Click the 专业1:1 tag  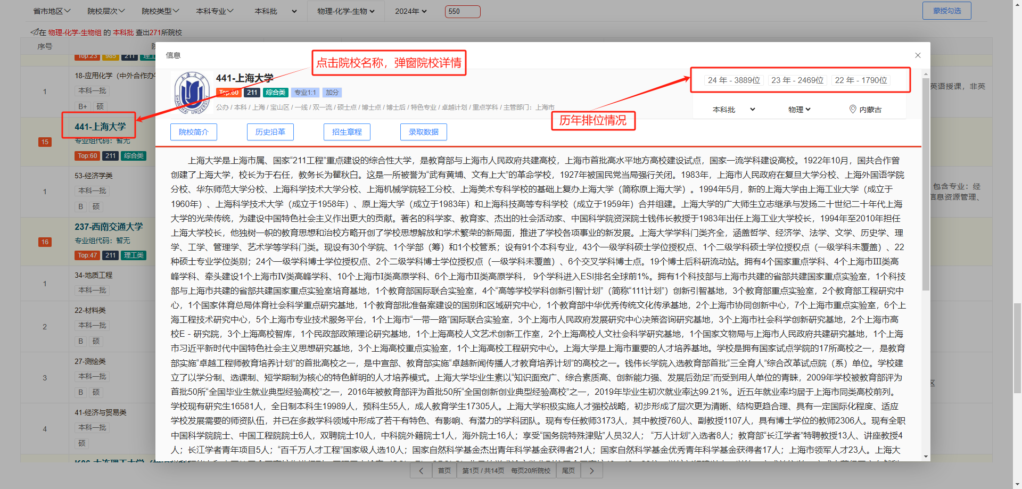pos(305,93)
